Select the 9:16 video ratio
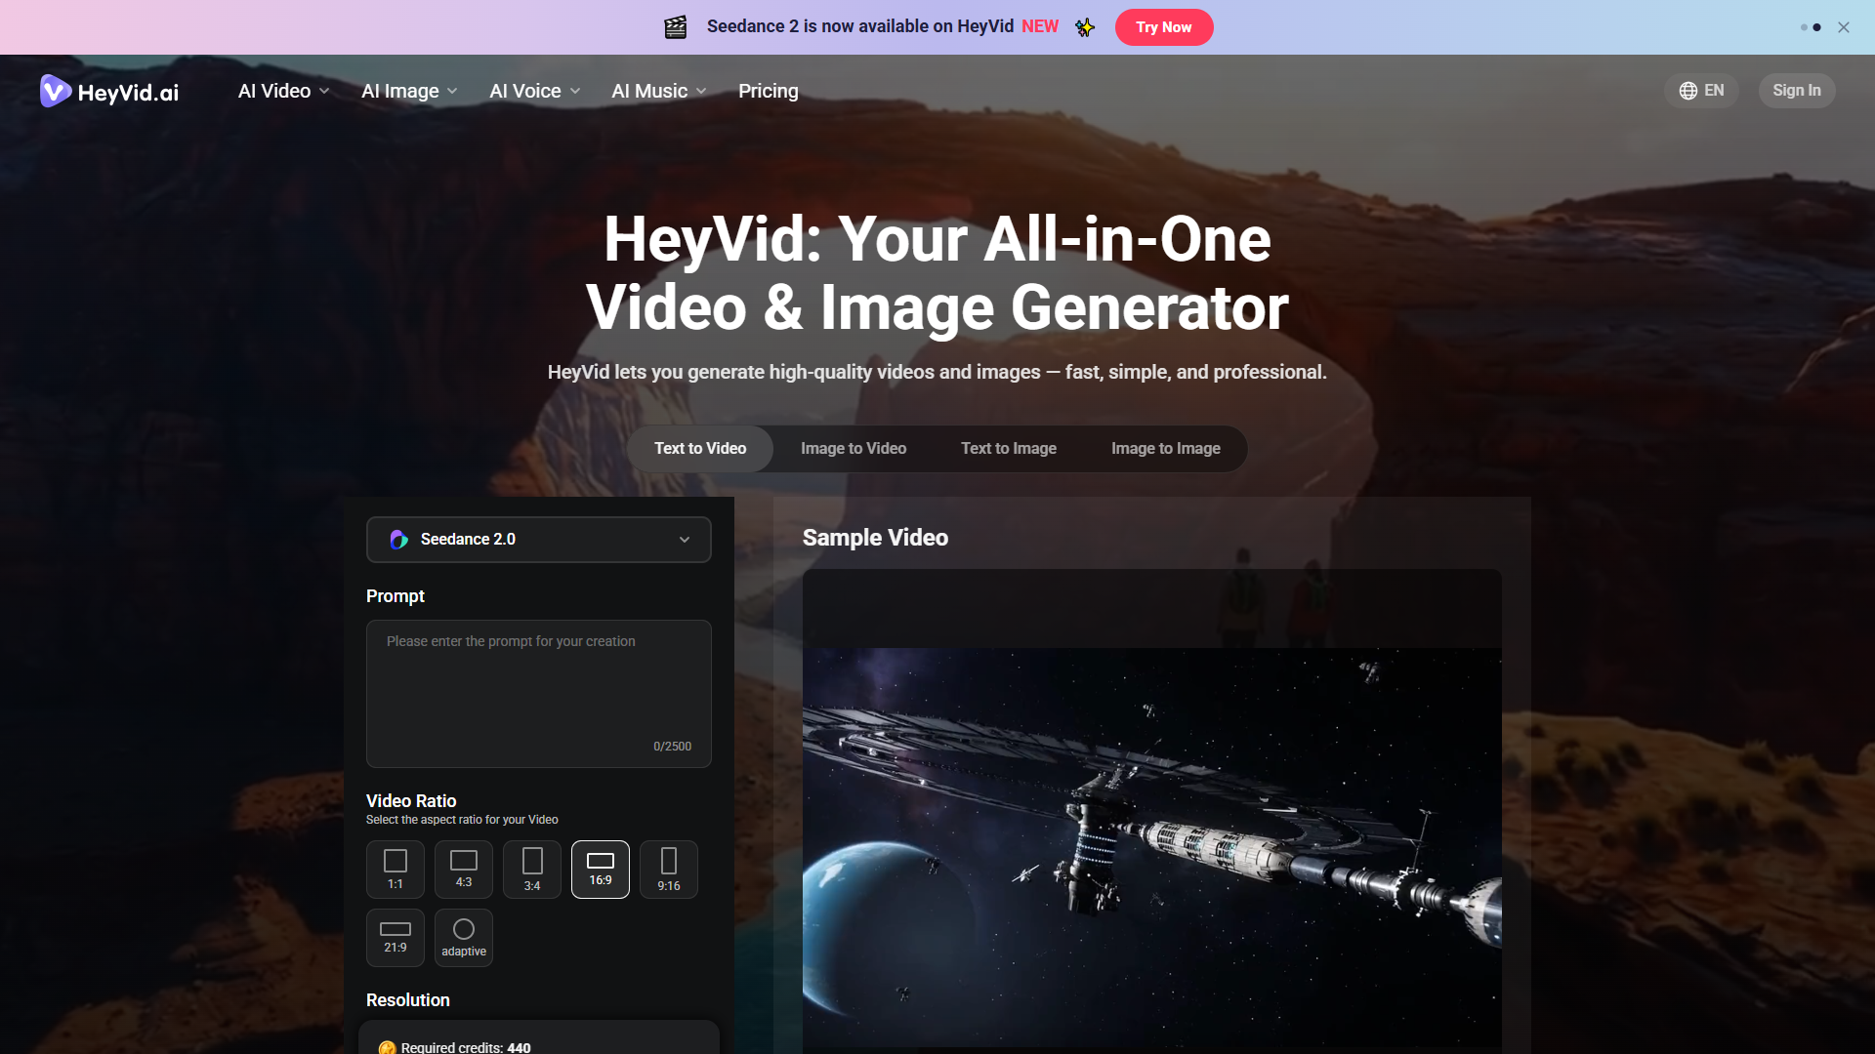 point(669,870)
